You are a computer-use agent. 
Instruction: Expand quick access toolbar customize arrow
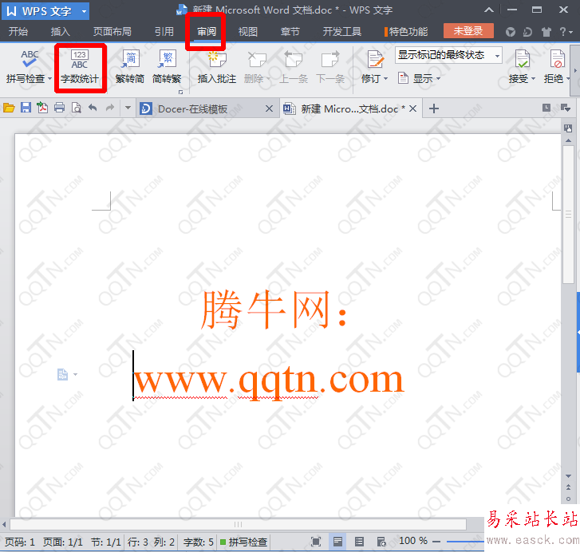[128, 108]
